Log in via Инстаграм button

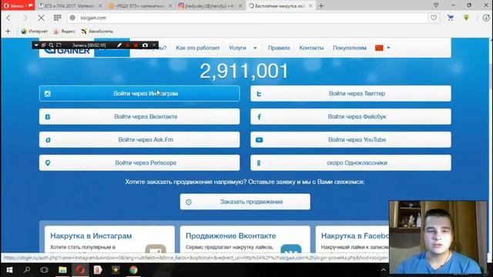click(x=139, y=93)
